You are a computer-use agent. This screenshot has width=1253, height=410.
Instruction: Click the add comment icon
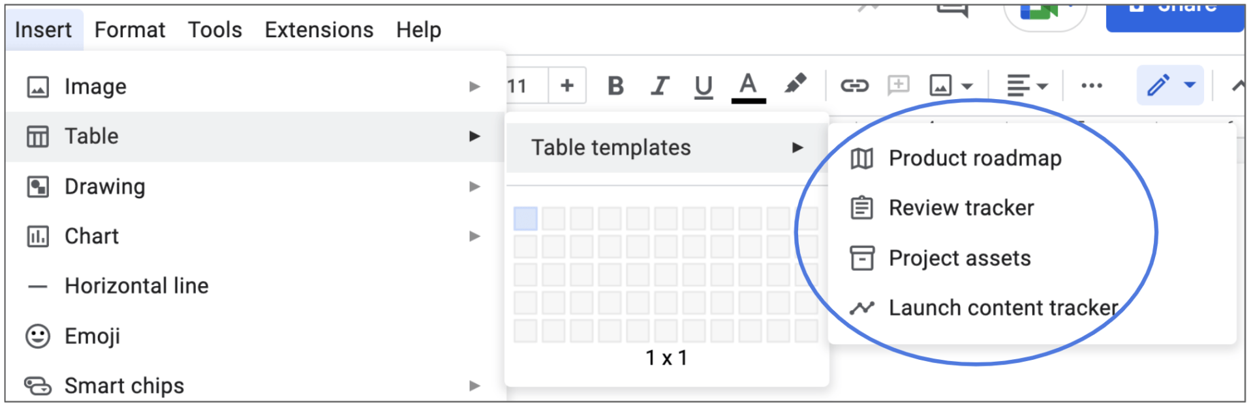pyautogui.click(x=899, y=85)
